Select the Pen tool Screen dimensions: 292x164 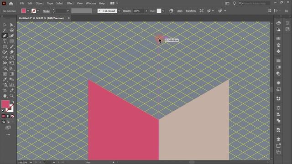point(5,36)
